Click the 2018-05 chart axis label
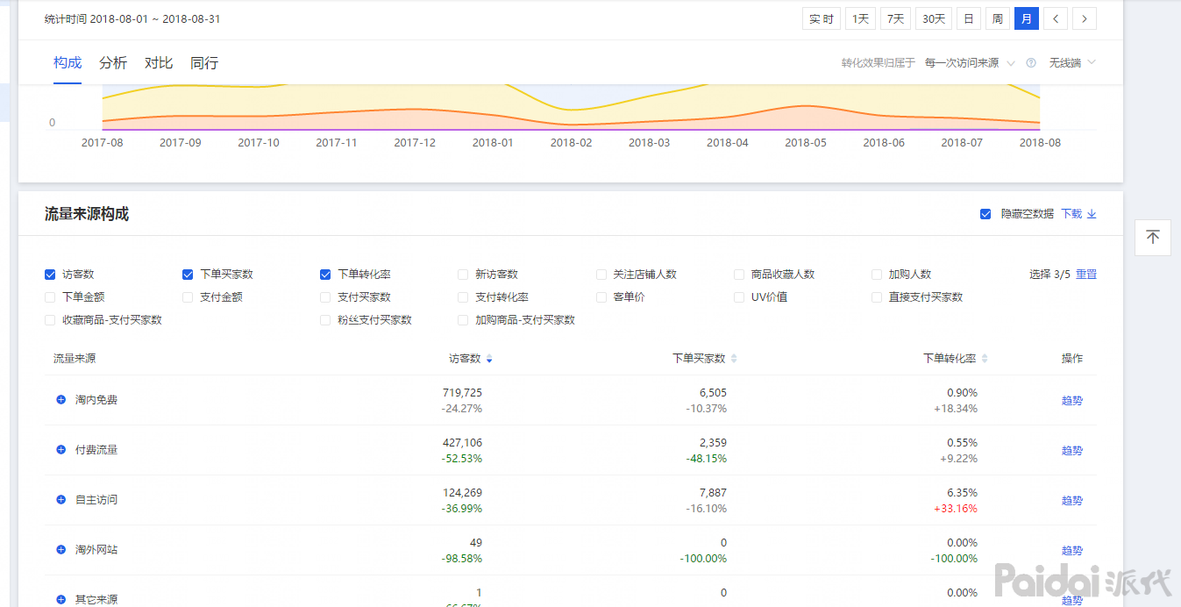The height and width of the screenshot is (607, 1181). click(805, 142)
